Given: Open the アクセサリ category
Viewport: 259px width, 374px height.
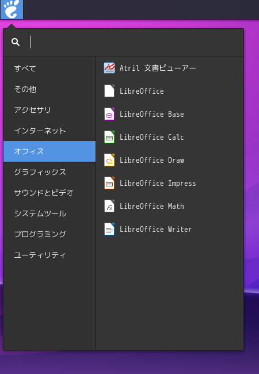Looking at the screenshot, I should point(49,110).
